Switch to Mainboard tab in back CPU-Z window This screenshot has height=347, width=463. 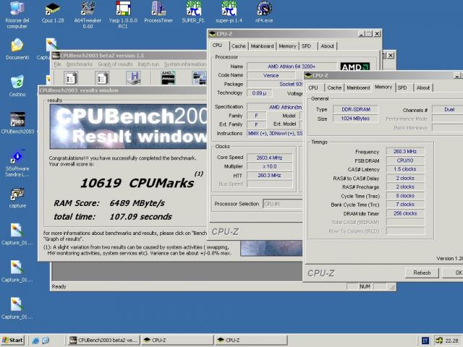262,46
